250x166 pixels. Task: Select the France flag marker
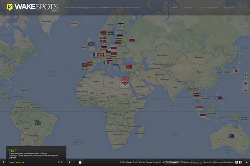pyautogui.click(x=96, y=55)
